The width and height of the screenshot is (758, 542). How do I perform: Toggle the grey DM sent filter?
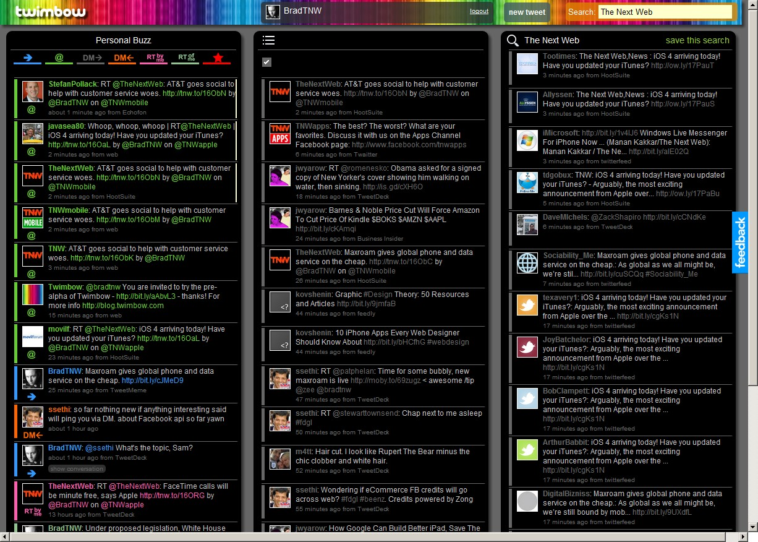pos(91,58)
